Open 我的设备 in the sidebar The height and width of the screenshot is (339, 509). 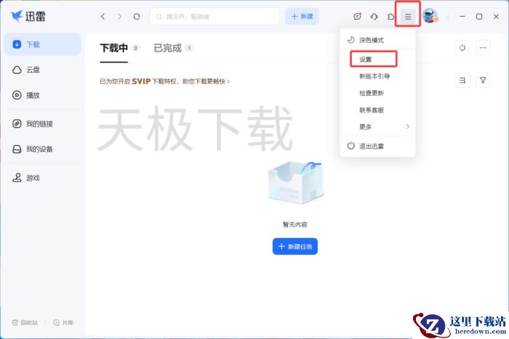[42, 149]
